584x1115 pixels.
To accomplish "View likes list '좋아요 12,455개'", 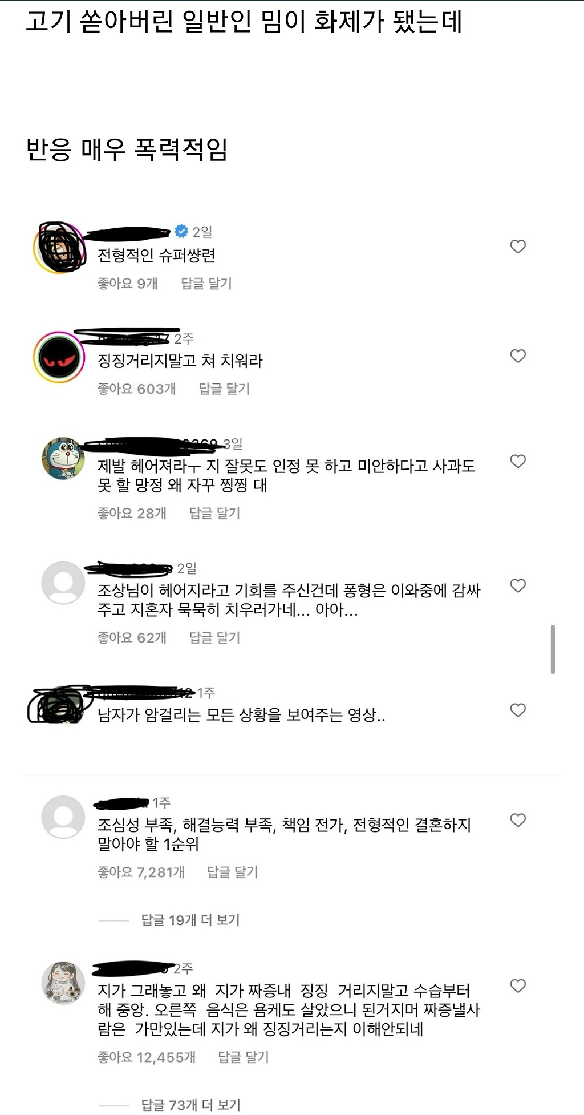I will (147, 1057).
